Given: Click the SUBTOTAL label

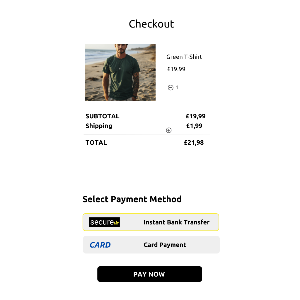Looking at the screenshot, I should click(103, 116).
